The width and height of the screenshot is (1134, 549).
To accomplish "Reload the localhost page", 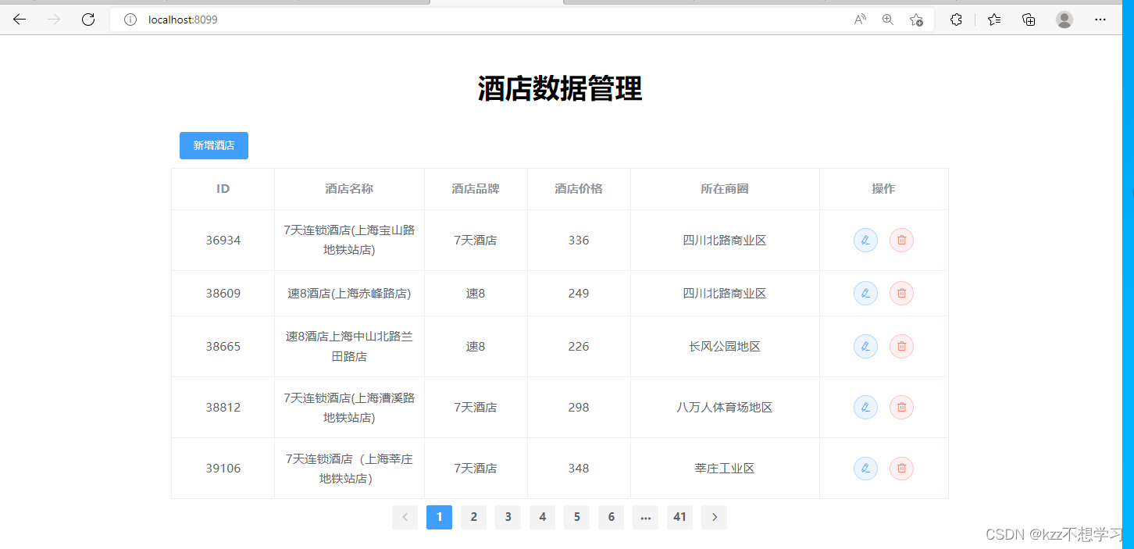I will pos(88,20).
